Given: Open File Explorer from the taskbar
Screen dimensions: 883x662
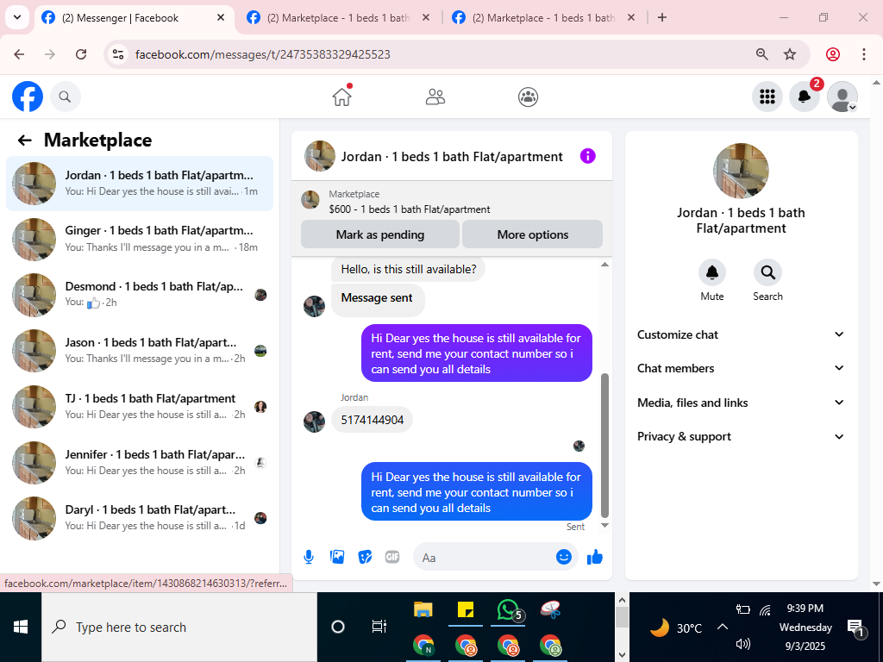Looking at the screenshot, I should coord(423,609).
